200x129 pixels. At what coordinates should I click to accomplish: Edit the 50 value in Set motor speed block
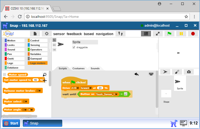click(35, 80)
